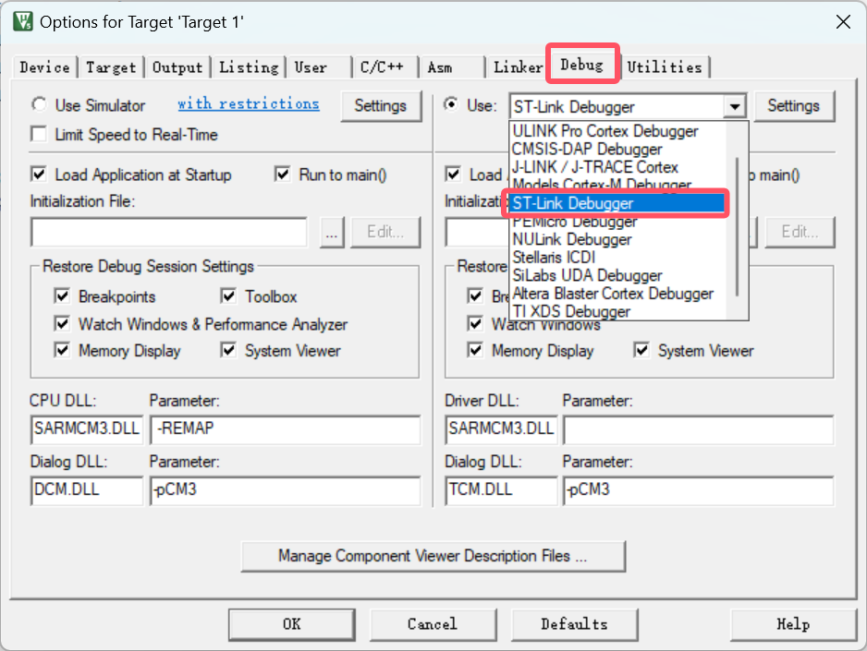This screenshot has height=651, width=867.
Task: Toggle the right-side Load Application checkbox
Action: point(453,175)
